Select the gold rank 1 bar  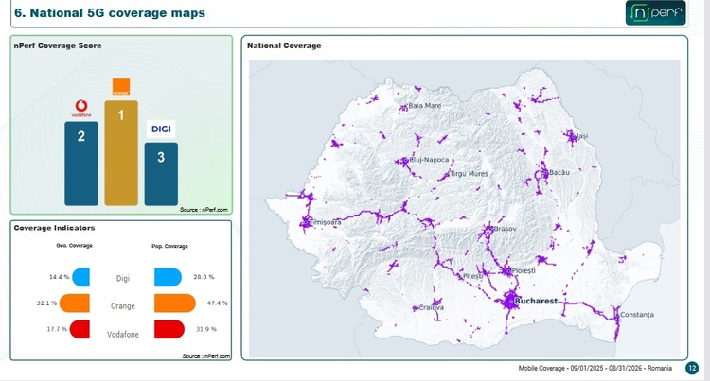point(121,153)
